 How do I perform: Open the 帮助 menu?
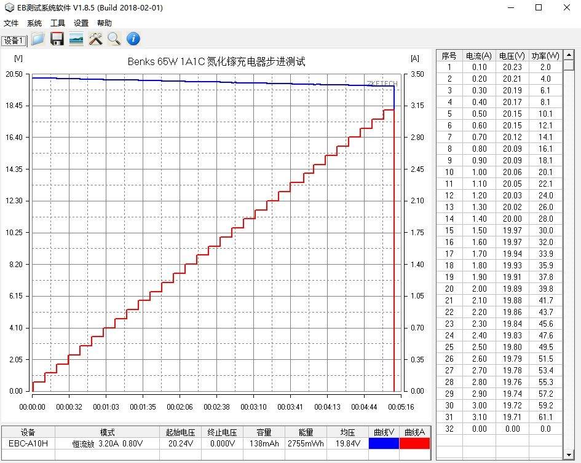(105, 23)
